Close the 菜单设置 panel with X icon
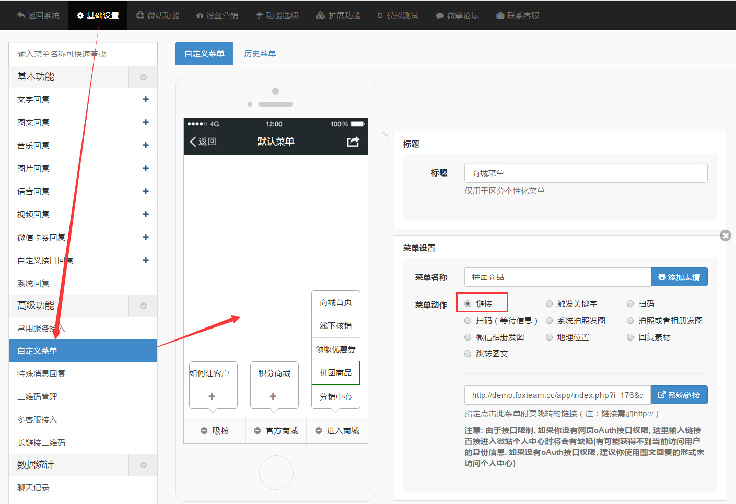 point(725,236)
